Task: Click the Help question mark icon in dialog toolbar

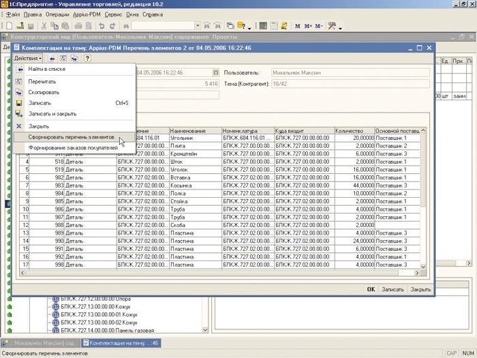Action: pos(87,59)
